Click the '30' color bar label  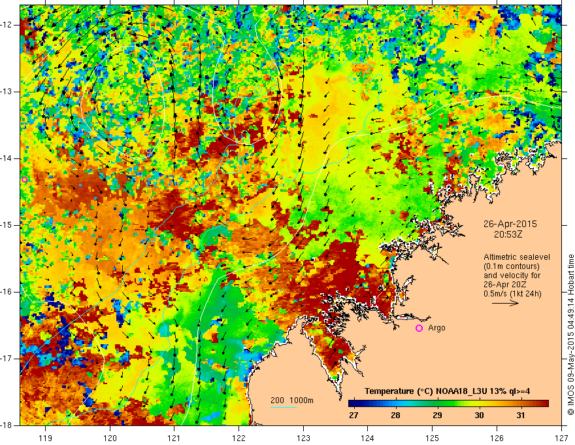[x=479, y=416]
